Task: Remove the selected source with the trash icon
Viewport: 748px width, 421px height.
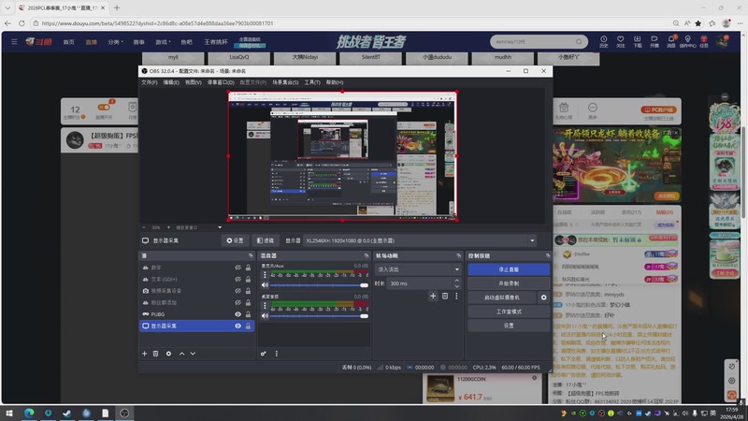Action: (155, 354)
